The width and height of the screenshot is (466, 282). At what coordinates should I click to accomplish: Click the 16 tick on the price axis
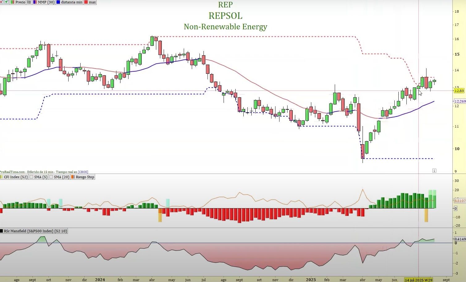coord(456,39)
